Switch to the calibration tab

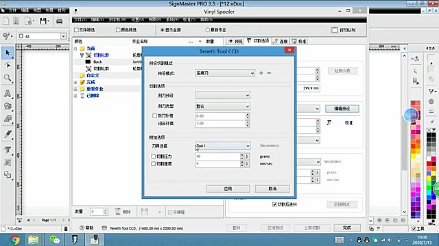tap(299, 41)
